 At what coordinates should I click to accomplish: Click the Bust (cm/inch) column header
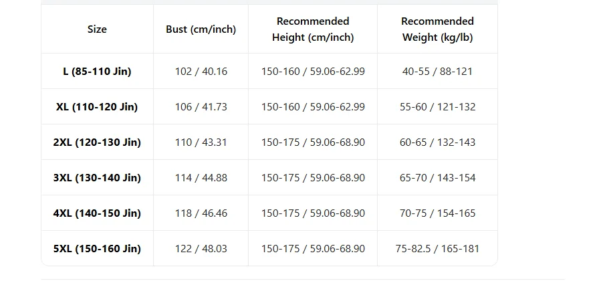coord(201,29)
